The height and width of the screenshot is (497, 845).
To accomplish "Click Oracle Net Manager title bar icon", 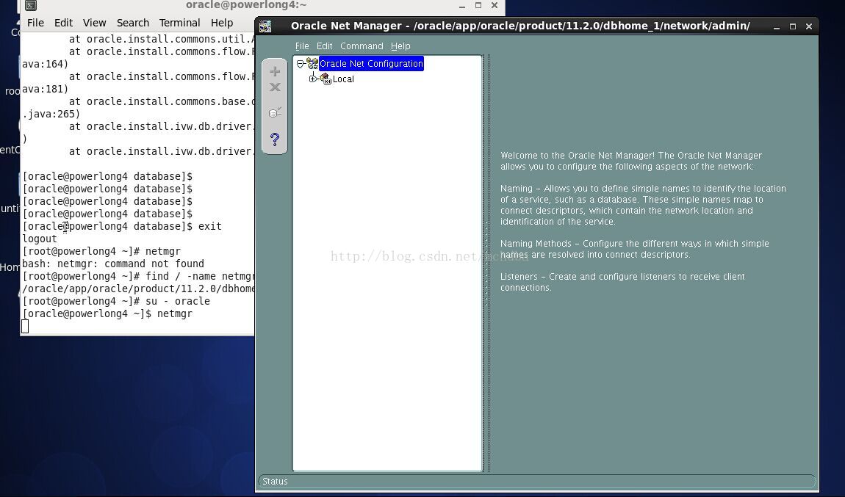I will pos(265,26).
